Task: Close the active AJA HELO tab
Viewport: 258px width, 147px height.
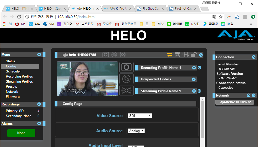Action: [98, 9]
